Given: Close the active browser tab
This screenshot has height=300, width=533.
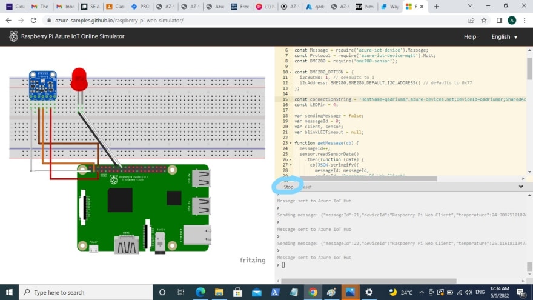Looking at the screenshot, I should point(422,7).
